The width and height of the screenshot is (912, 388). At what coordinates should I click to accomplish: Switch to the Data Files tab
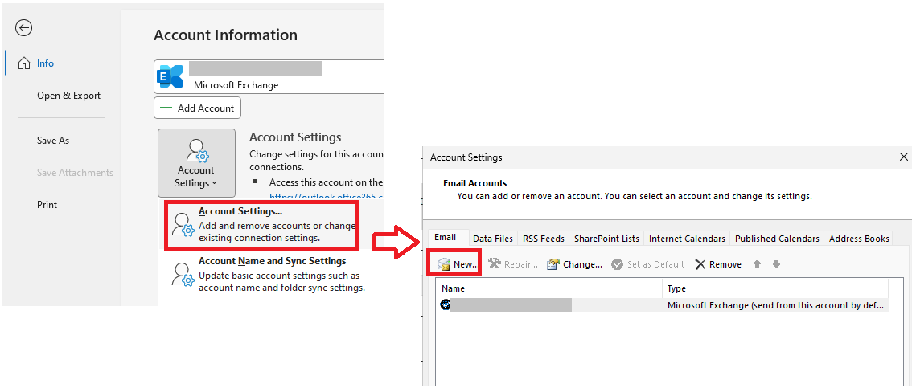[493, 239]
